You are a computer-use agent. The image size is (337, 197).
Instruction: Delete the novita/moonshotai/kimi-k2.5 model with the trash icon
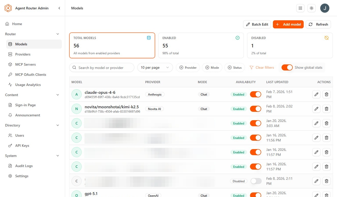click(x=327, y=109)
